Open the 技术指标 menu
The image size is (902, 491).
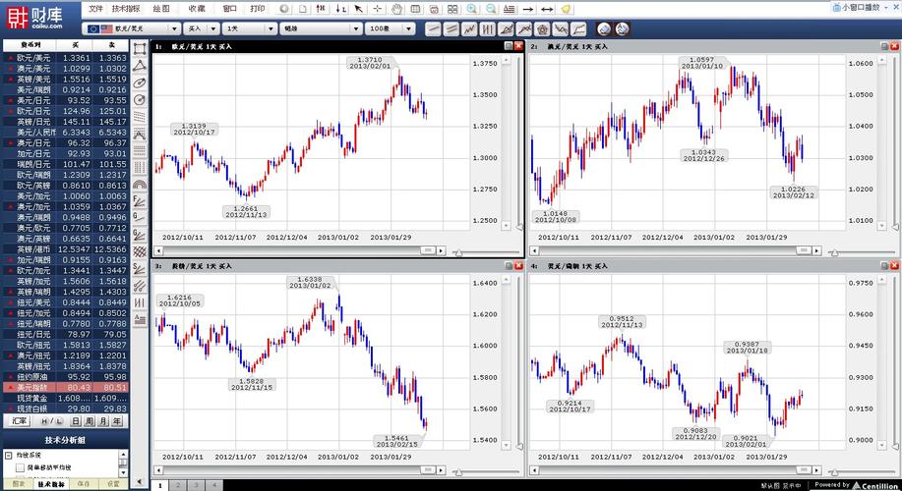pyautogui.click(x=125, y=9)
